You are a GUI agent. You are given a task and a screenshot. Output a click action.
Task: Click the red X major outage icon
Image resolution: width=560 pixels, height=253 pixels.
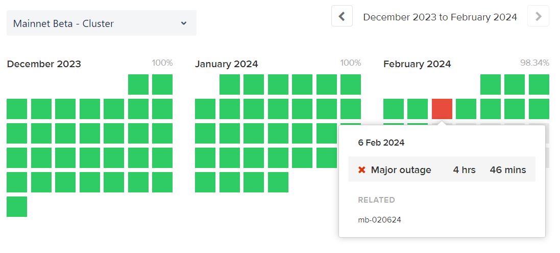coord(362,170)
